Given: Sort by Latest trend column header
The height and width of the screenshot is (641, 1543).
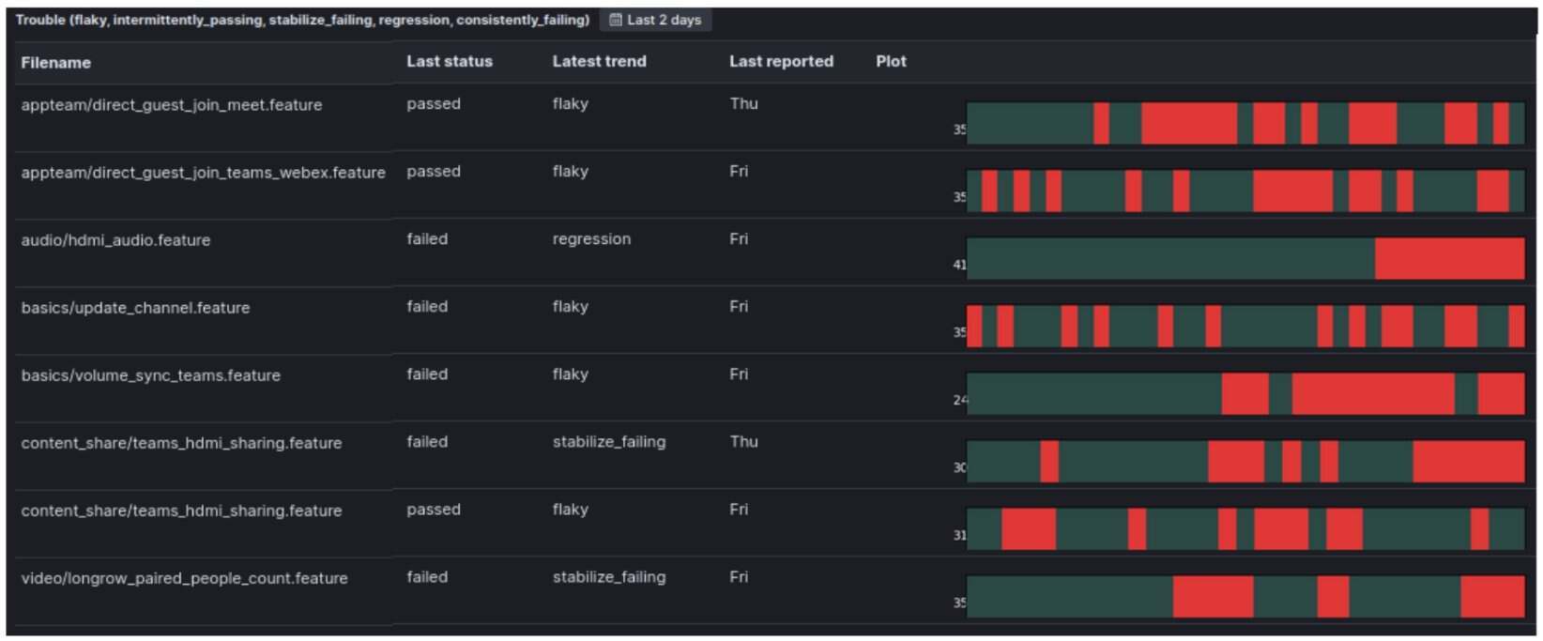Looking at the screenshot, I should point(599,61).
